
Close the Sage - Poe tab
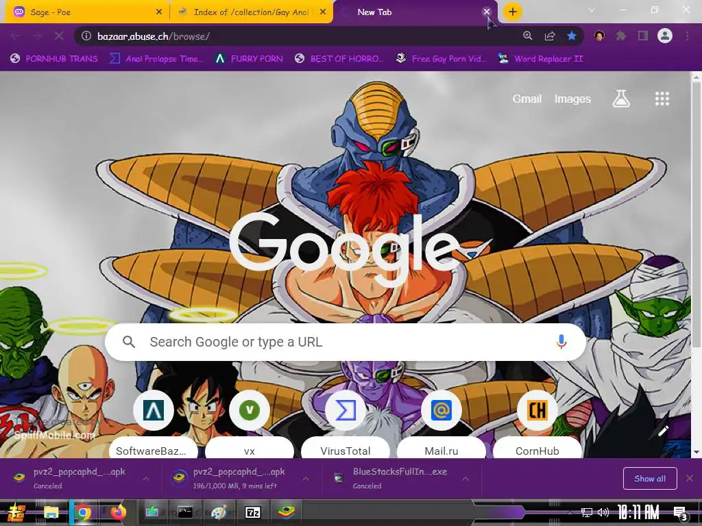(159, 12)
